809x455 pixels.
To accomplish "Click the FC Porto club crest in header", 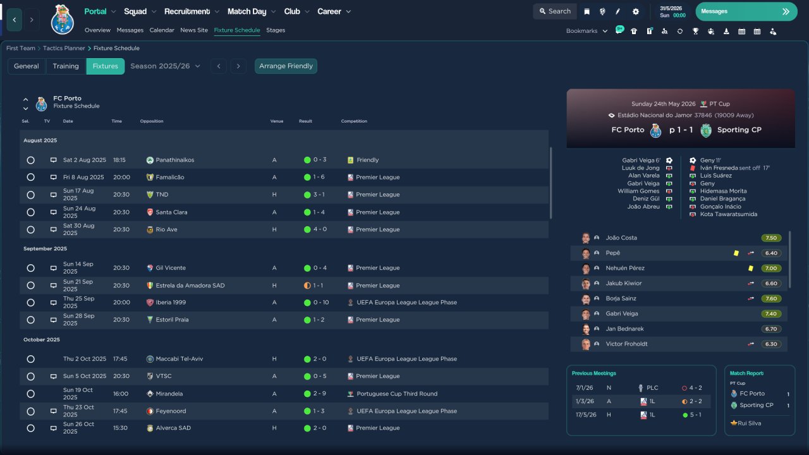I will [63, 20].
